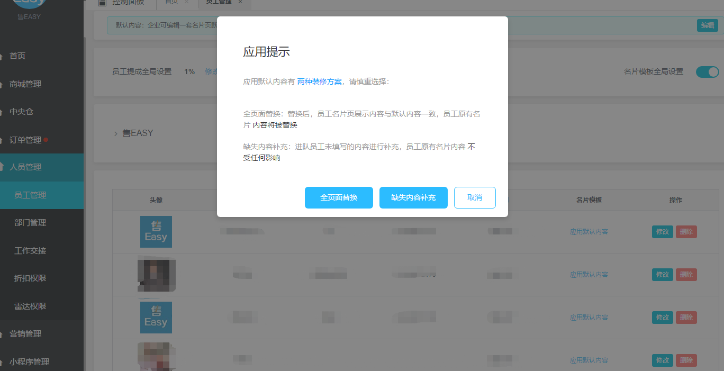The width and height of the screenshot is (724, 371).
Task: Click 应用默认内容 in the second employee row
Action: pos(589,275)
